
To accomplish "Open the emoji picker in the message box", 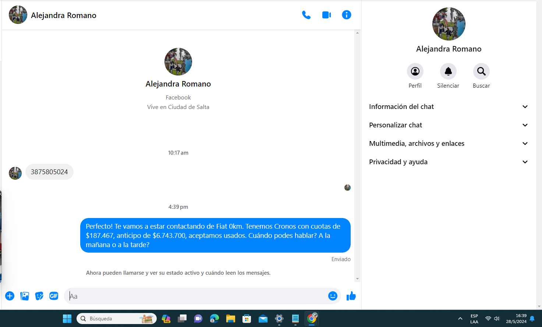I will coord(333,296).
